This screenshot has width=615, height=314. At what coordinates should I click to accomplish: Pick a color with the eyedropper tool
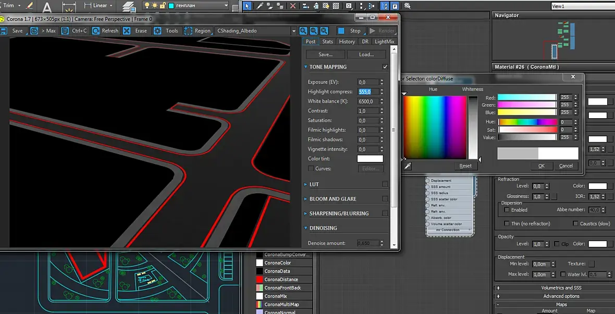(x=408, y=166)
